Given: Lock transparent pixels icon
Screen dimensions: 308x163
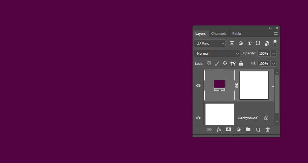Looking at the screenshot, I should 209,63.
